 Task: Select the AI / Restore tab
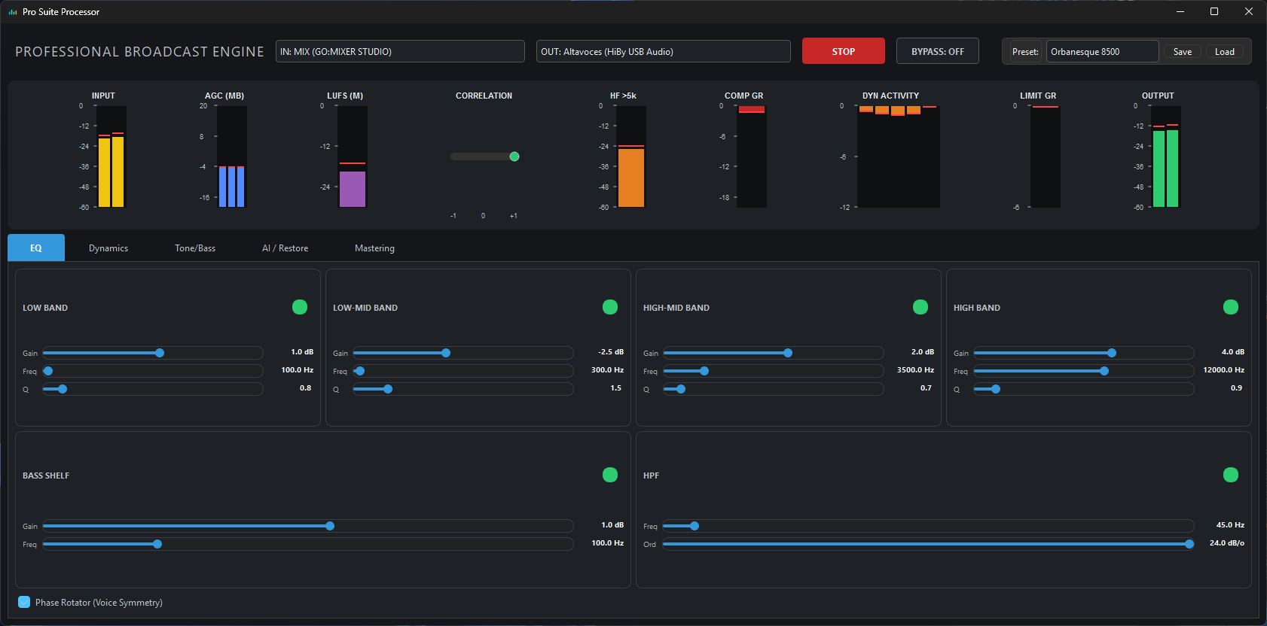pos(285,248)
